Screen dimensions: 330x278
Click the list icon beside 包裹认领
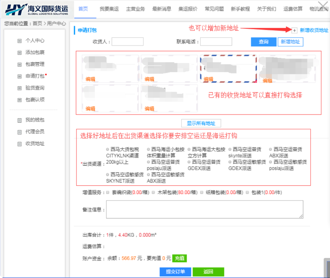[20, 100]
